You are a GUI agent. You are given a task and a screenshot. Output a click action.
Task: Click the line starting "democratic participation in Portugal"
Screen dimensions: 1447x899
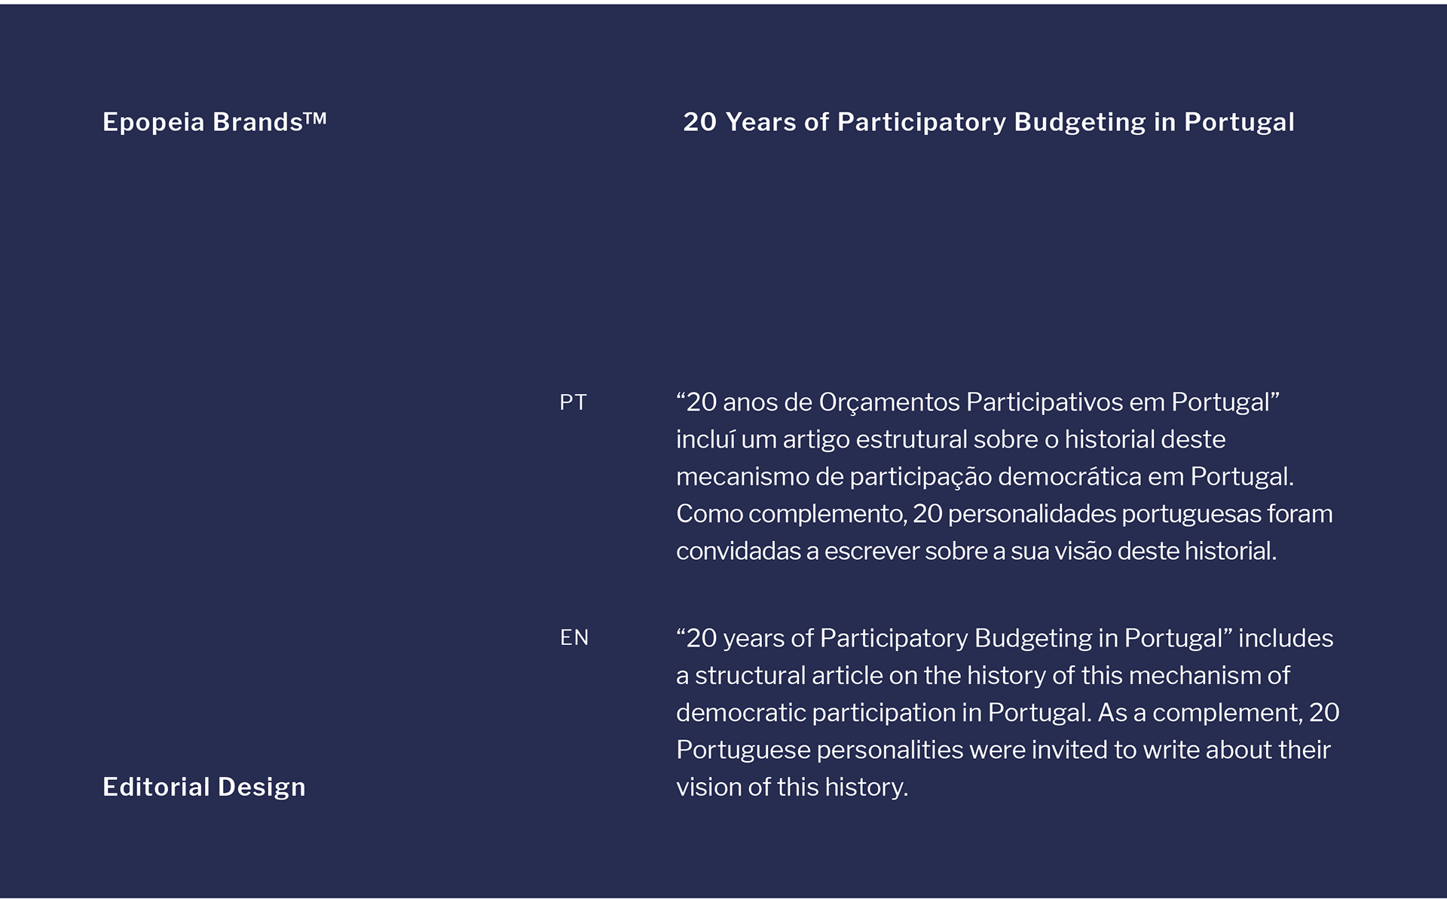pos(1008,712)
